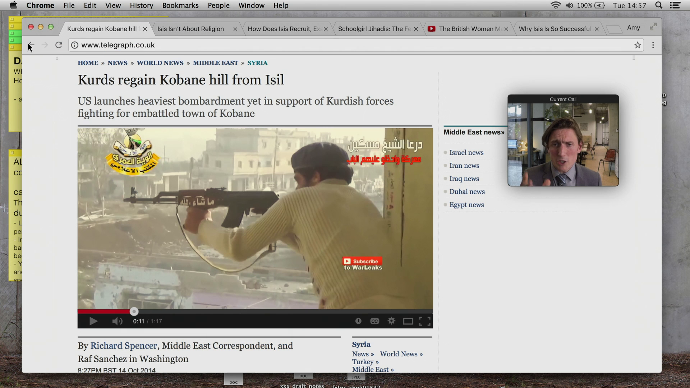690x388 pixels.
Task: Close The British Women tab
Action: tap(506, 29)
